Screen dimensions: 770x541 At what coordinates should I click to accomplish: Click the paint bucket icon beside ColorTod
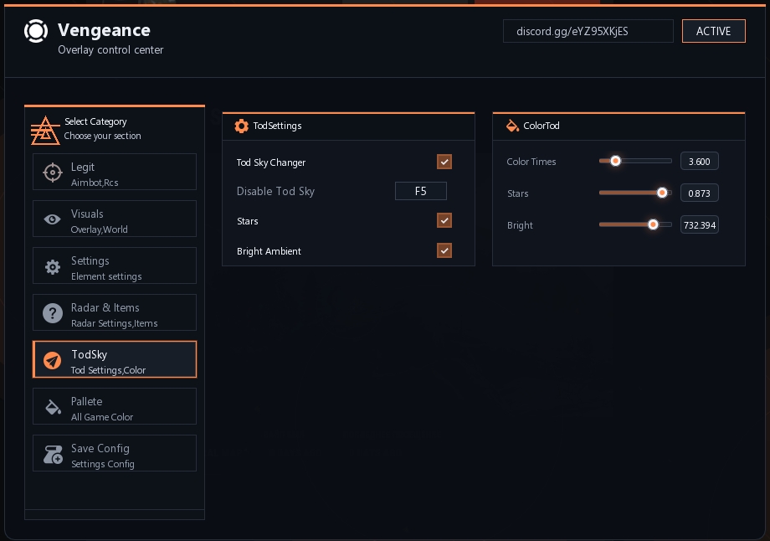[512, 126]
